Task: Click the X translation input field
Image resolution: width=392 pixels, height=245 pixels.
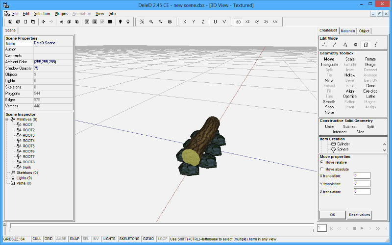Action: [362, 175]
